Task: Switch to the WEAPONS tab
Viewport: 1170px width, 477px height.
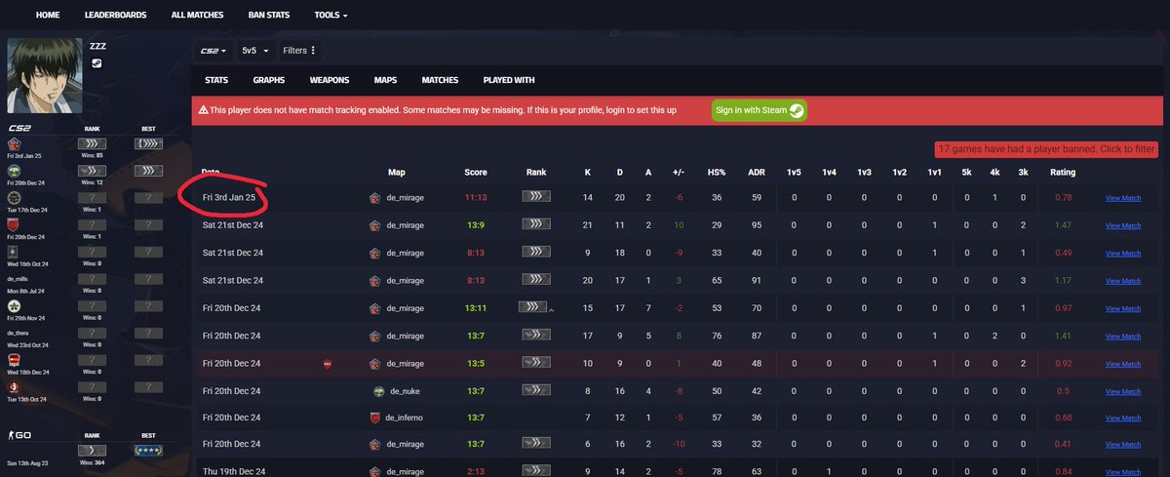Action: [x=330, y=80]
